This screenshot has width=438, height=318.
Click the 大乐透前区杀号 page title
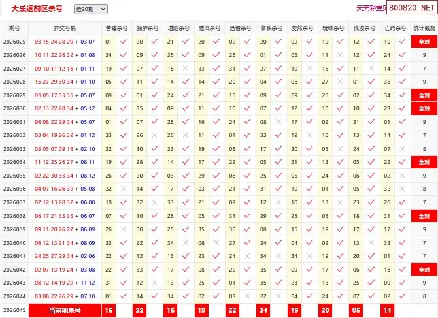pos(38,8)
